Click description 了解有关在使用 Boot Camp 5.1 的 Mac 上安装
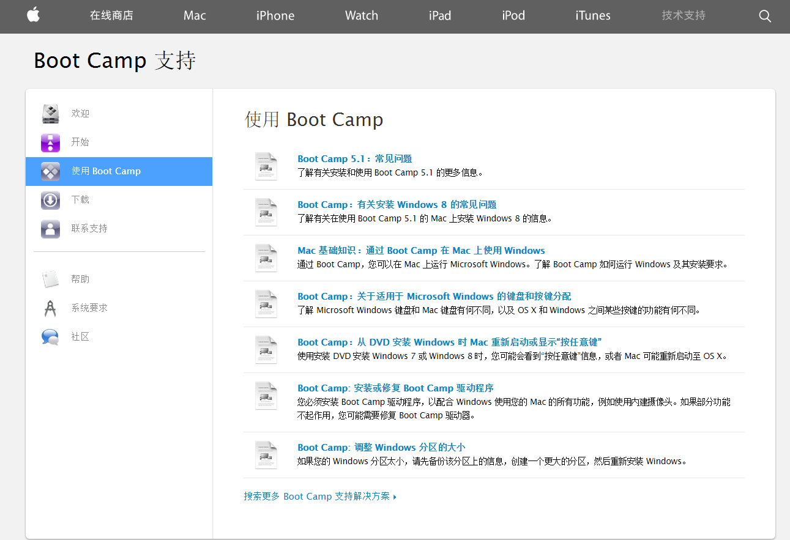Screen dimensions: 790x540 [425, 219]
